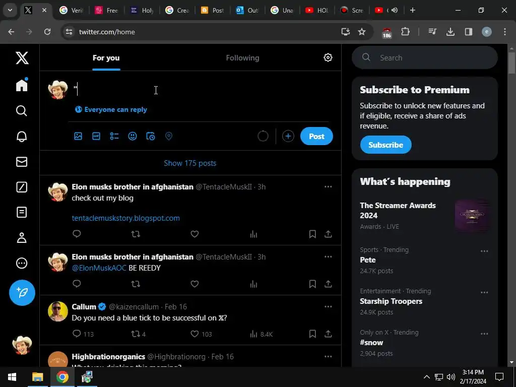Open the X logo home link
Image resolution: width=516 pixels, height=387 pixels.
[22, 58]
